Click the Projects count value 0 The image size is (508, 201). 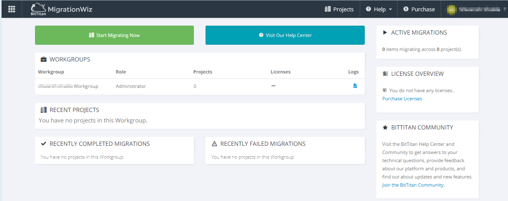click(x=195, y=86)
